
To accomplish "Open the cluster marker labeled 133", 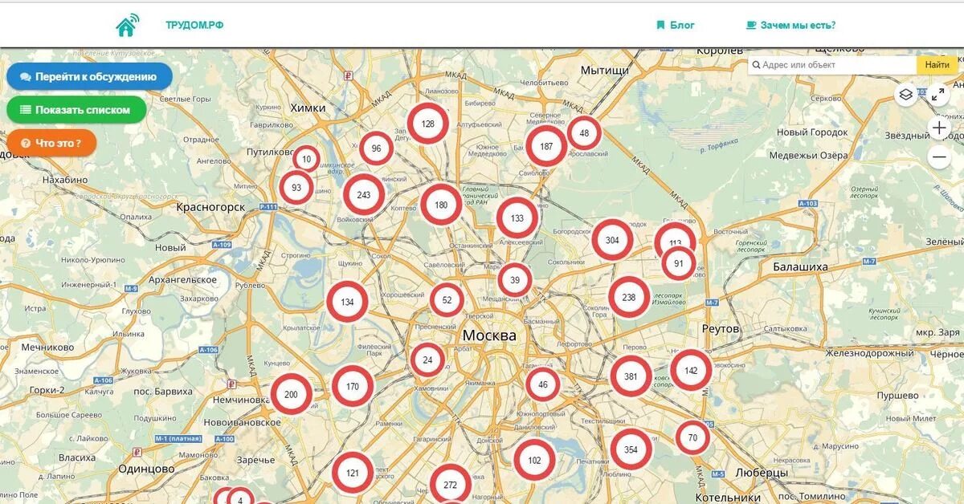I will click(x=517, y=218).
